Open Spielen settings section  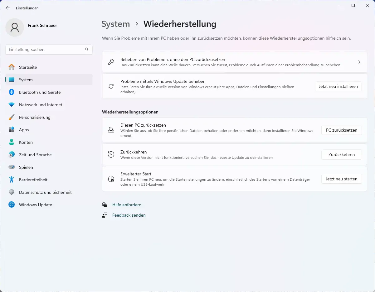(x=49, y=167)
